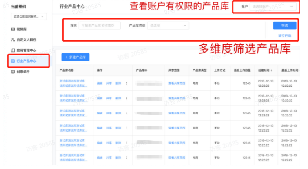Screen dimensions: 308x169
Task: Click 查看共享范围 in the fifth row
Action: pos(177,143)
